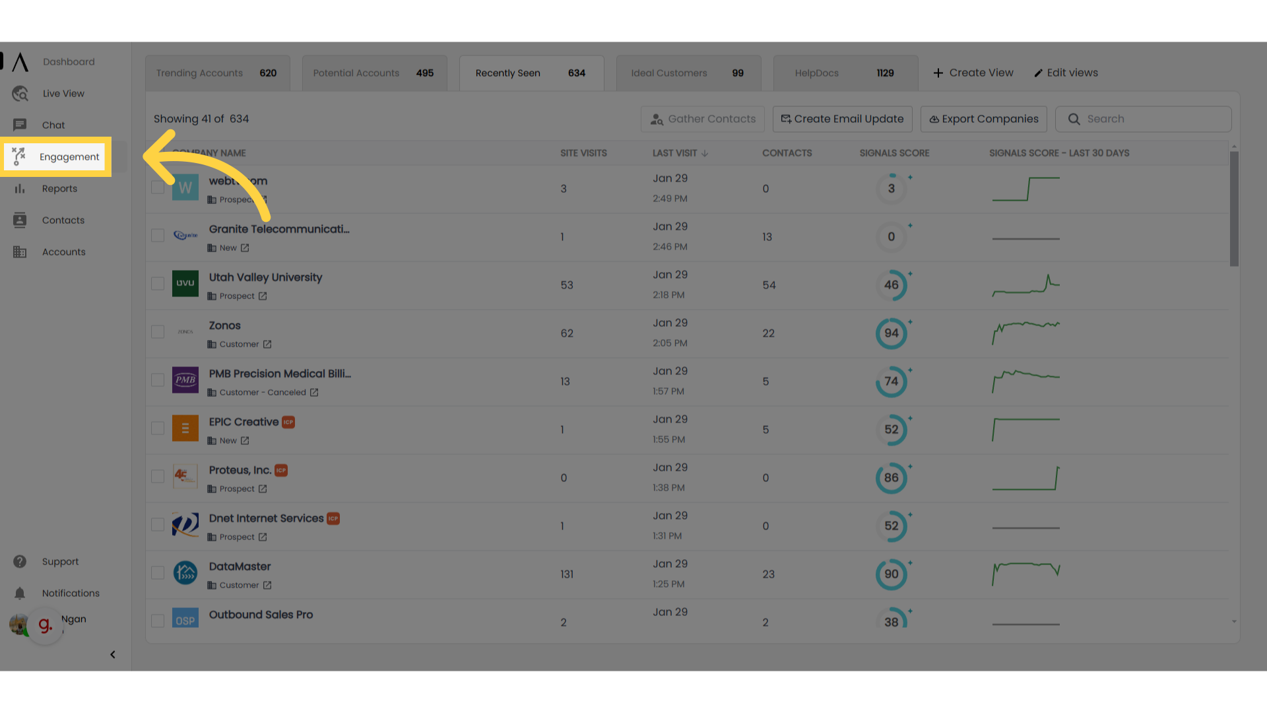Viewport: 1267px width, 713px height.
Task: Open external link icon for Granite Telecommunications
Action: (x=245, y=248)
